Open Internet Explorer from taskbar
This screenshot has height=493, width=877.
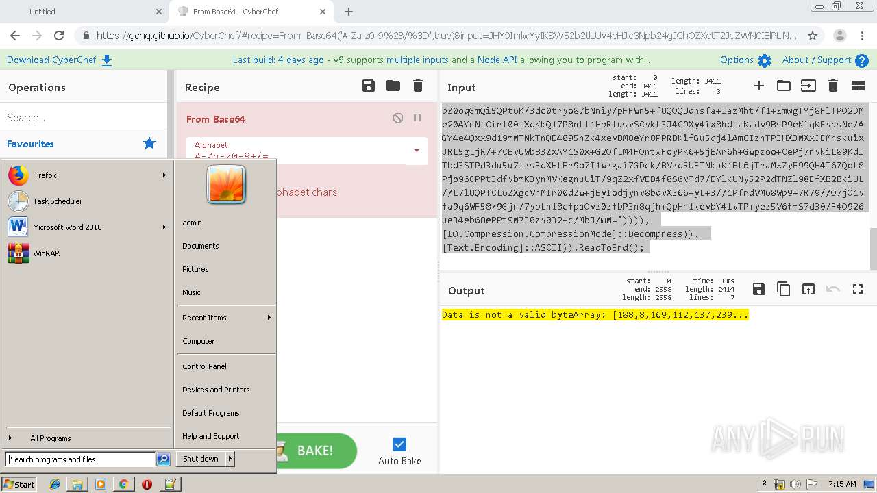pyautogui.click(x=55, y=484)
